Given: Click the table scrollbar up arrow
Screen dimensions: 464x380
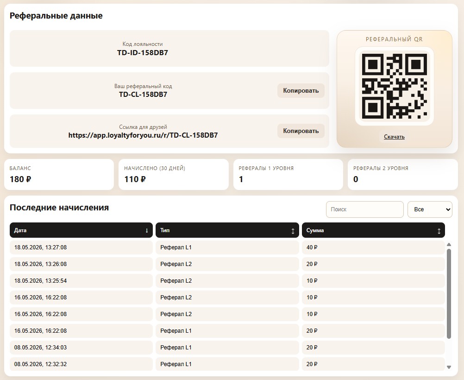Looking at the screenshot, I should coord(449,245).
